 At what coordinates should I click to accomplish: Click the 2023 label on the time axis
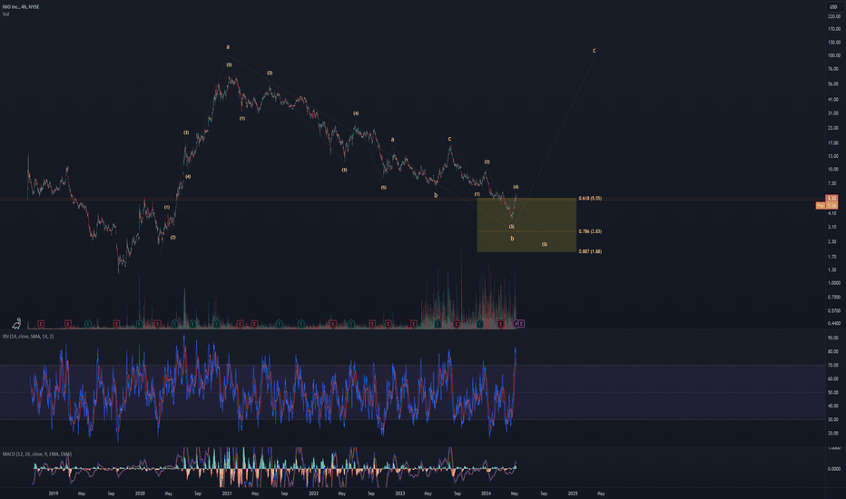click(399, 493)
